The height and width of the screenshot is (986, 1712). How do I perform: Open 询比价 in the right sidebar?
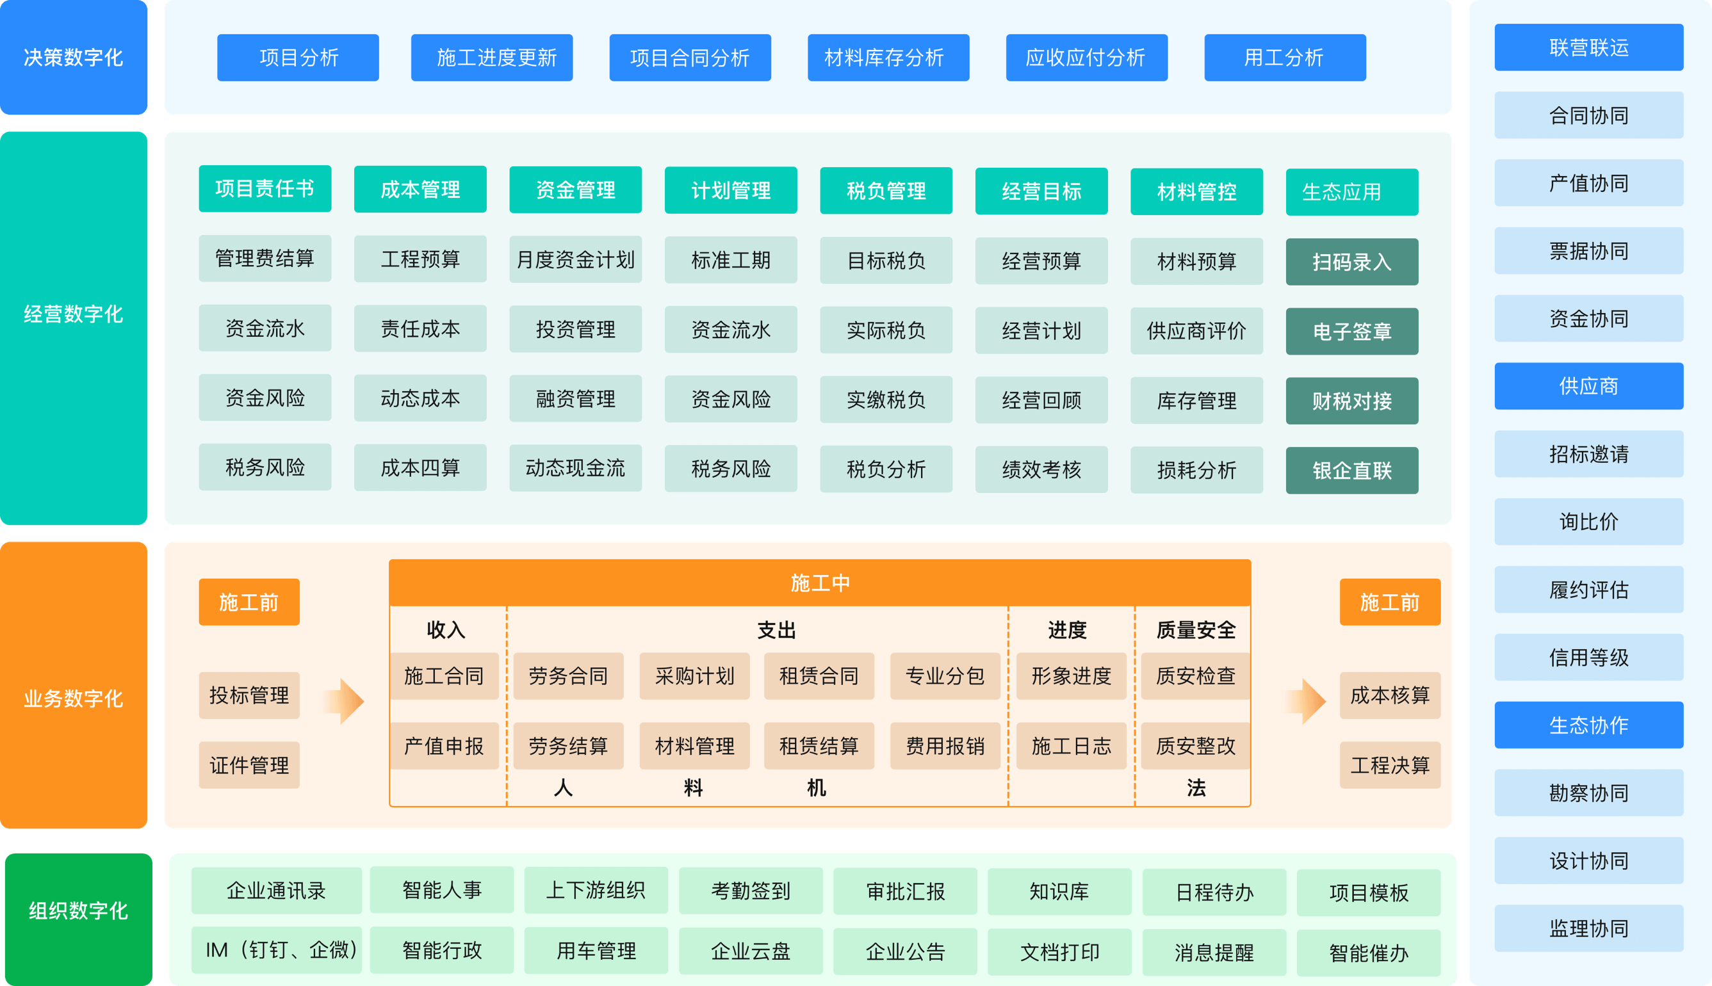1589,521
